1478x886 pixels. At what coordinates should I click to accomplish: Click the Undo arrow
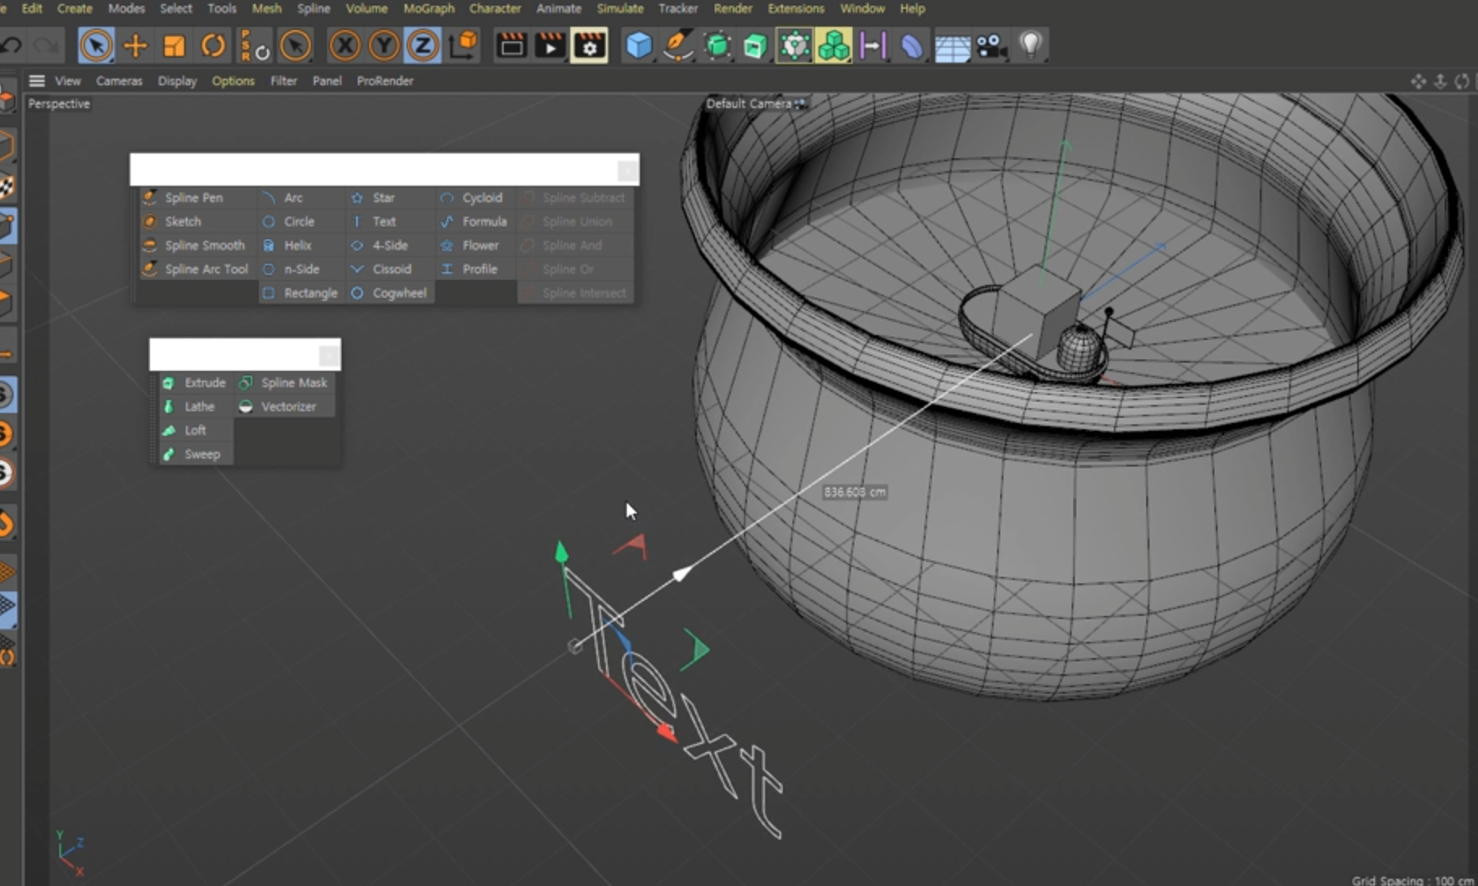11,45
